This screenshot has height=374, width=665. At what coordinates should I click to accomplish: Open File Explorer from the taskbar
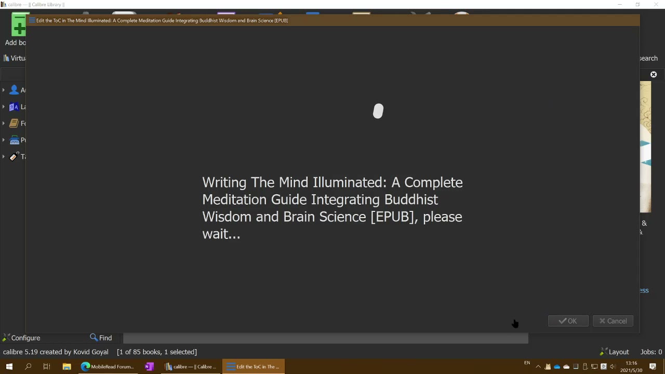(66, 367)
